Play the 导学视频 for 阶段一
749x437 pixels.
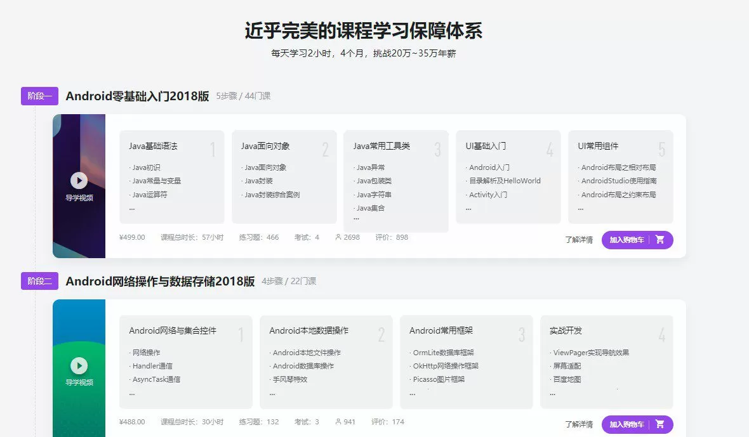[79, 180]
